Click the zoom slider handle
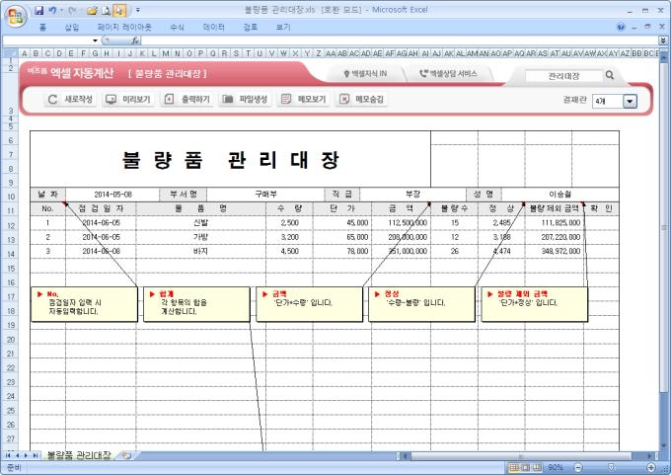The width and height of the screenshot is (671, 475). (611, 467)
